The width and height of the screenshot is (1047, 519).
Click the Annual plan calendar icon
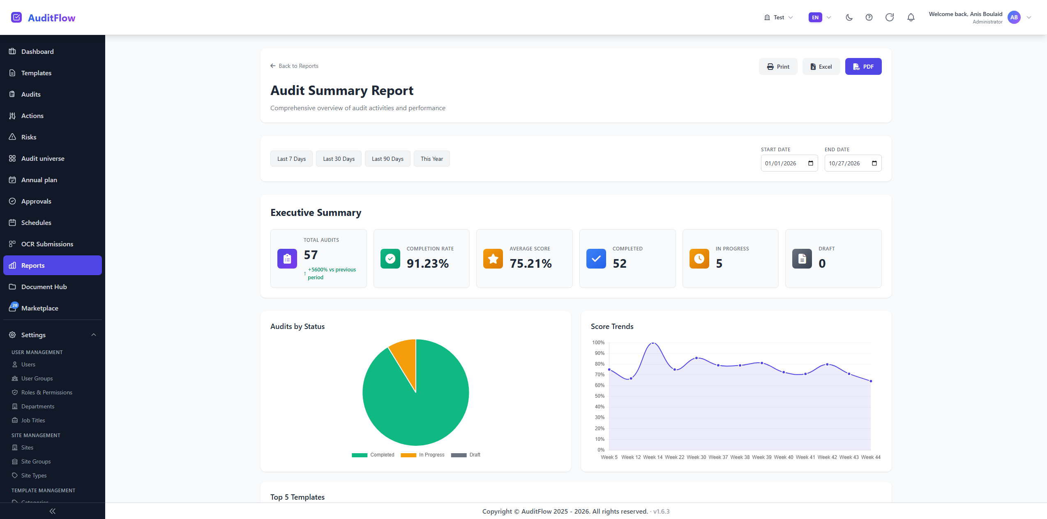(x=12, y=180)
